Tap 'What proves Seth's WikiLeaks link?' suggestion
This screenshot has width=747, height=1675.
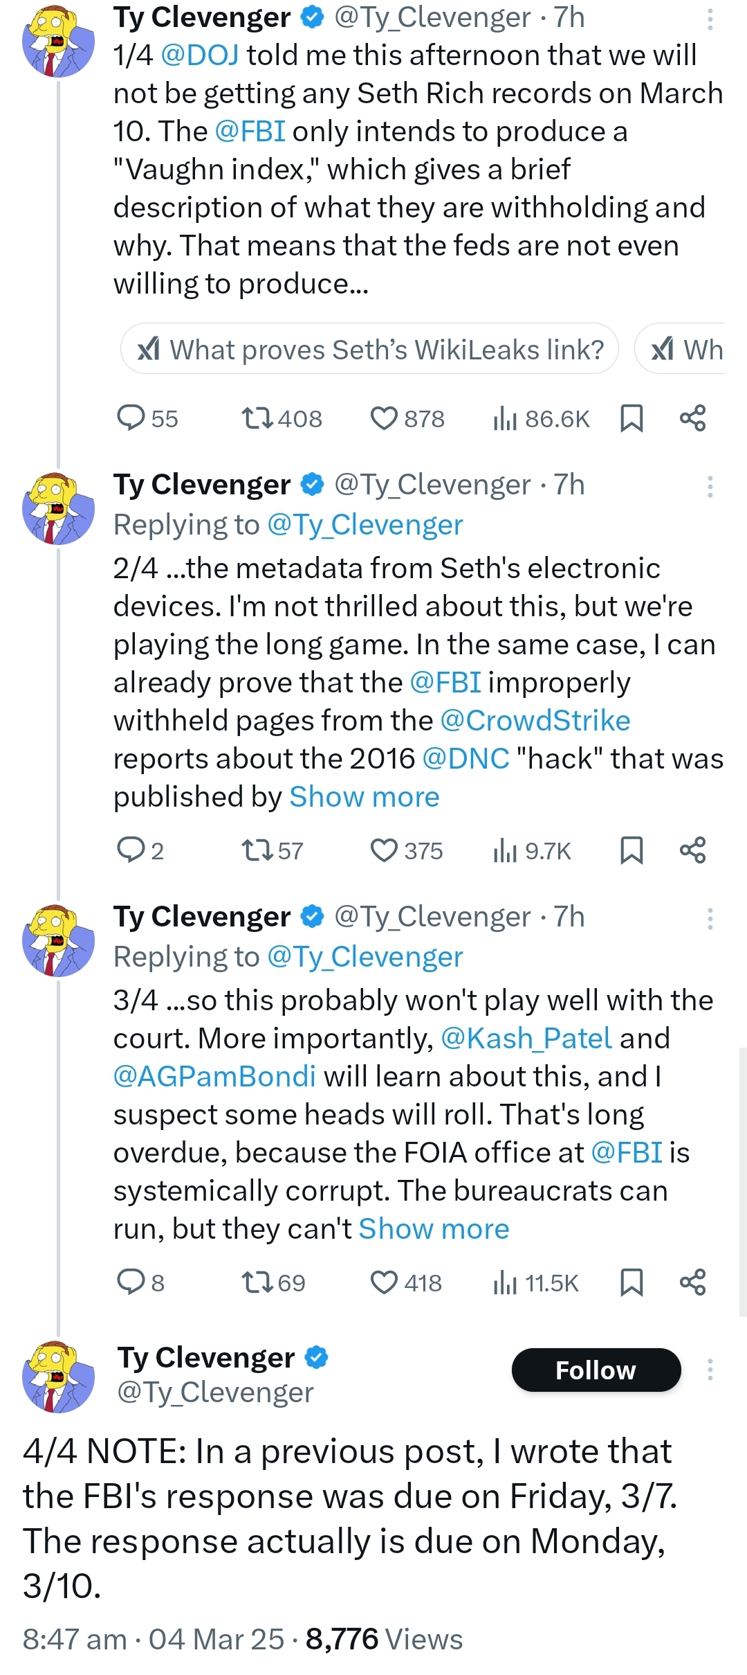(x=369, y=349)
